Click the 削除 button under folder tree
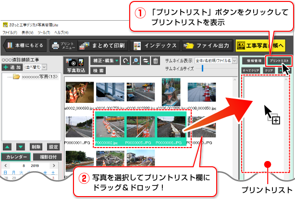 pyautogui.click(x=36, y=147)
